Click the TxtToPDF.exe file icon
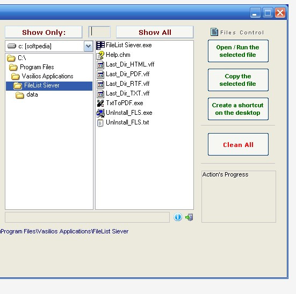This screenshot has width=296, height=294. pos(100,103)
